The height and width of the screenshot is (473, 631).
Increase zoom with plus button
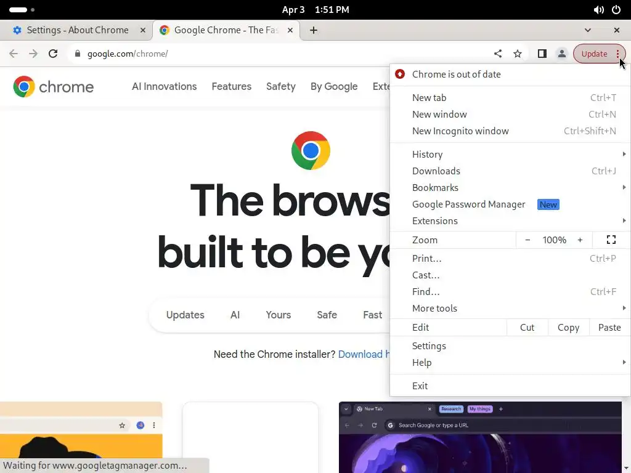click(x=580, y=240)
